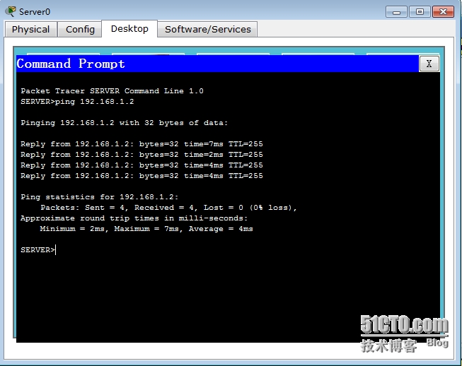Click 'Pinging 192.168.1.2 with 32 bytes of data:'
462x366 pixels.
[125, 123]
